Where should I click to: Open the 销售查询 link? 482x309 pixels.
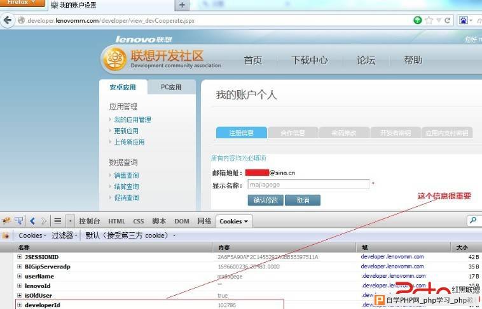click(x=127, y=176)
